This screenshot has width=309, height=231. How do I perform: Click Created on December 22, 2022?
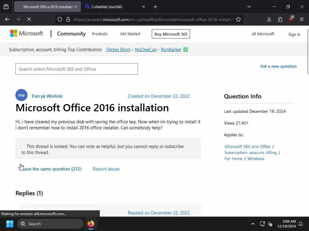pyautogui.click(x=158, y=96)
